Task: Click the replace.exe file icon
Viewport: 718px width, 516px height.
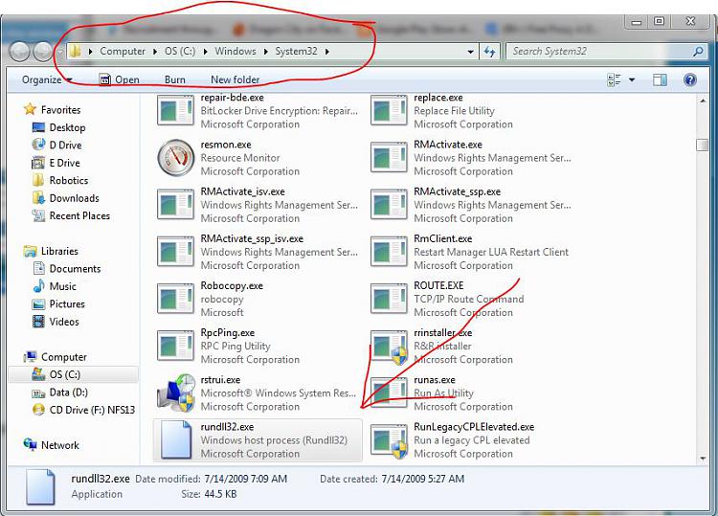Action: click(389, 110)
